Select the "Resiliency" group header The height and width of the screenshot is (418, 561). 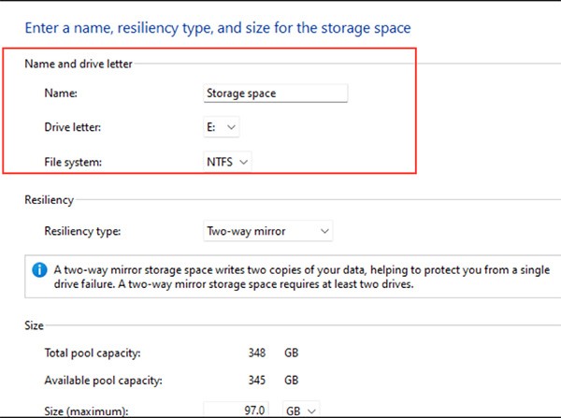(x=50, y=200)
